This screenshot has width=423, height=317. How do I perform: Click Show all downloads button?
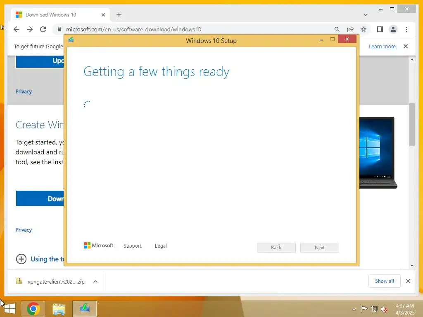(x=385, y=281)
